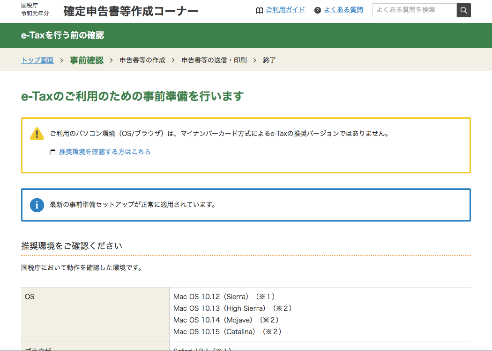Click the book icon beside ご利用ガイド

pos(260,9)
